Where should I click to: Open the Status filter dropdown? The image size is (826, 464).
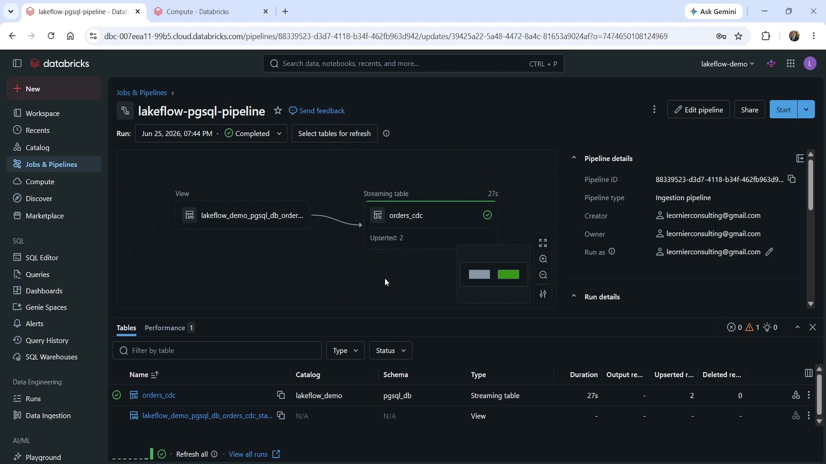(391, 351)
